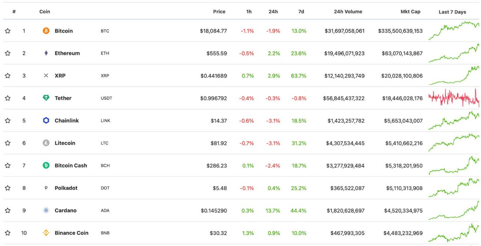Star Bitcoin Cash as favorite
This screenshot has height=246, width=481.
point(8,166)
